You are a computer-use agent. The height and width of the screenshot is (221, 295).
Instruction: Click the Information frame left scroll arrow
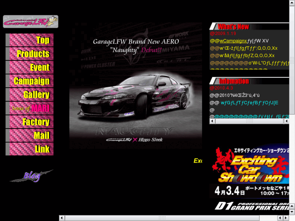pos(212,121)
